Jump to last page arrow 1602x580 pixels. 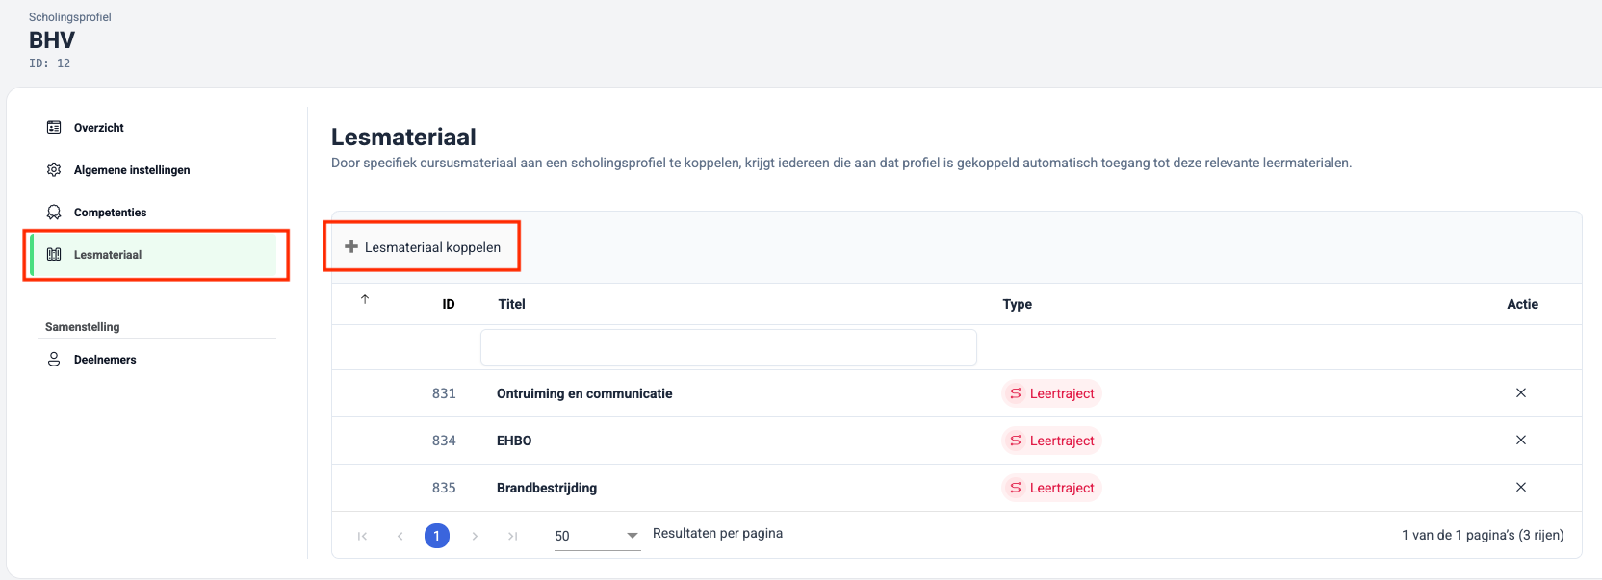[513, 536]
